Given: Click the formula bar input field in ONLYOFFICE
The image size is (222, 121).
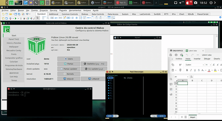Looking at the screenshot, I should click(x=208, y=77).
